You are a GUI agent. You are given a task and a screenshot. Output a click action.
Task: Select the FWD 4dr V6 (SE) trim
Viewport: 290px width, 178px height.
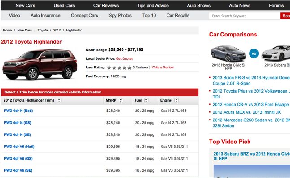[x=18, y=170]
